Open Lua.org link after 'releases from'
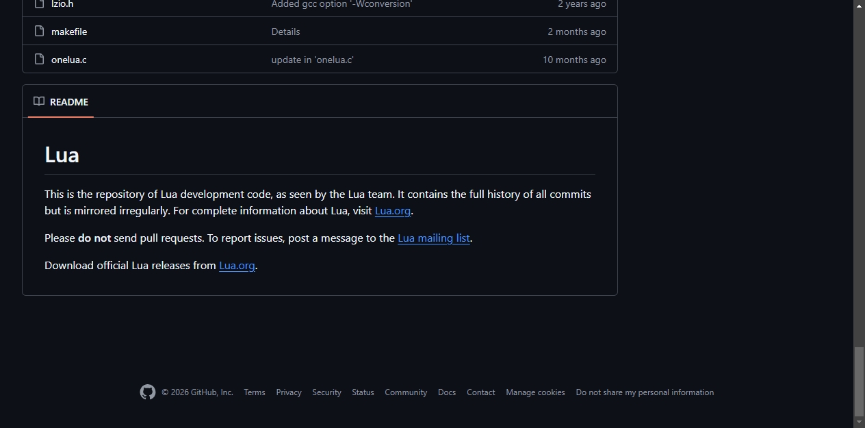The width and height of the screenshot is (865, 428). click(237, 266)
